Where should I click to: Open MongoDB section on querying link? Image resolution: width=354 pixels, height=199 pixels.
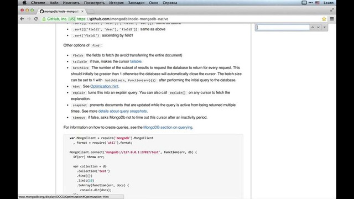[x=168, y=127]
